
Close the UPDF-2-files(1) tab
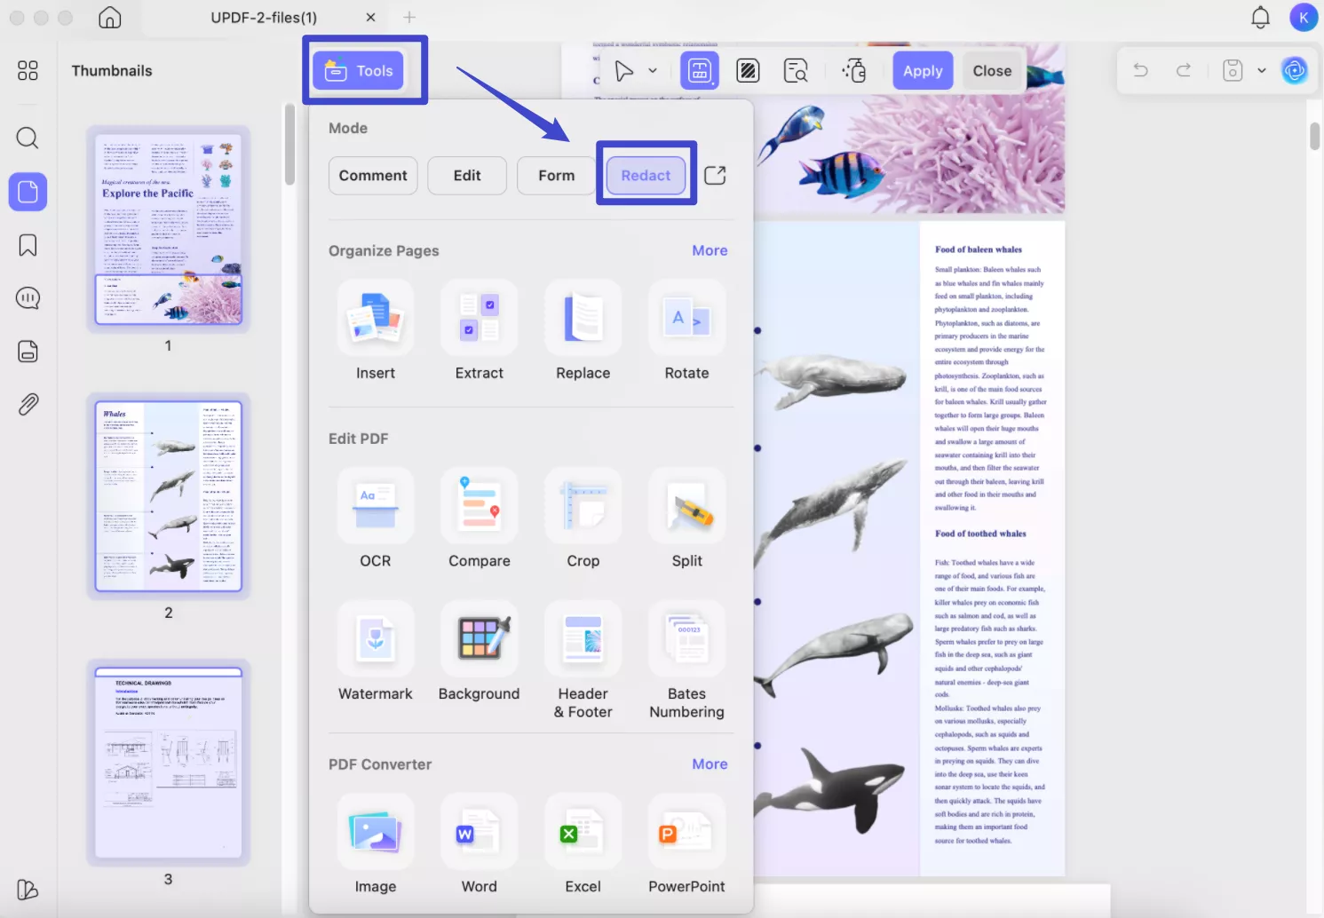(x=370, y=17)
